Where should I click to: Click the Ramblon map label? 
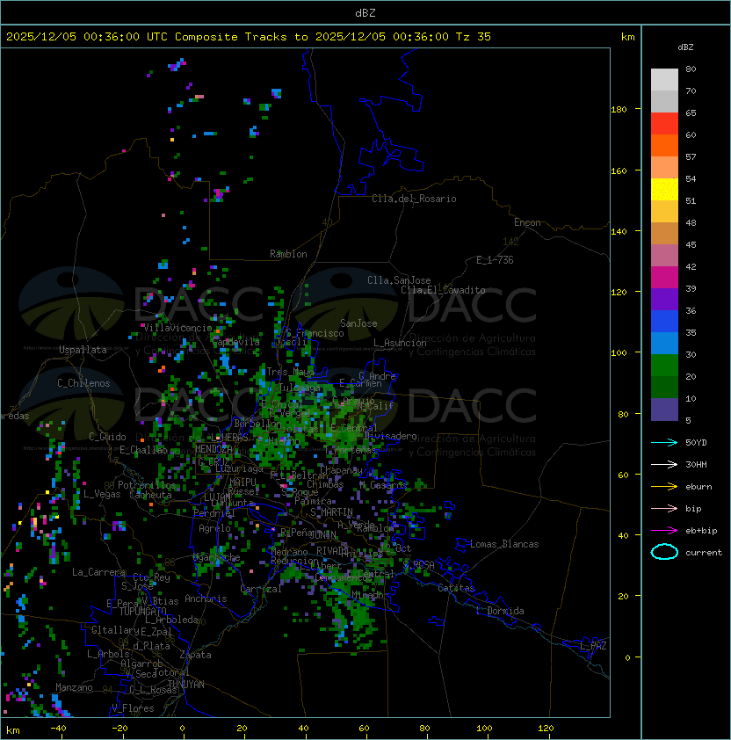[x=288, y=254]
